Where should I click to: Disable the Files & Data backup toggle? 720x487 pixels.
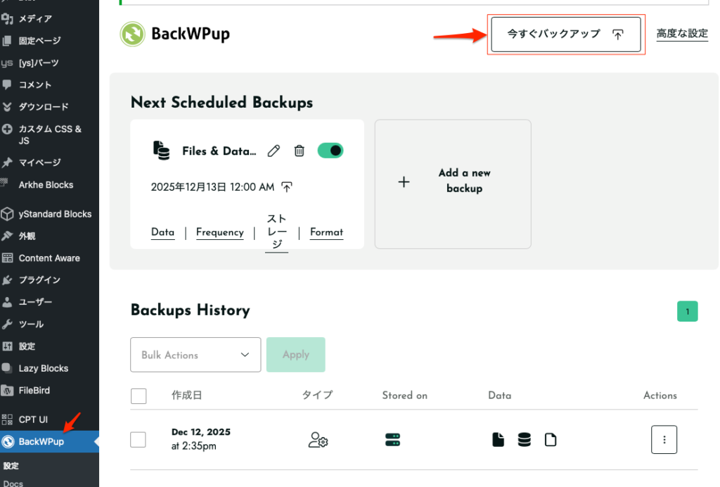330,151
